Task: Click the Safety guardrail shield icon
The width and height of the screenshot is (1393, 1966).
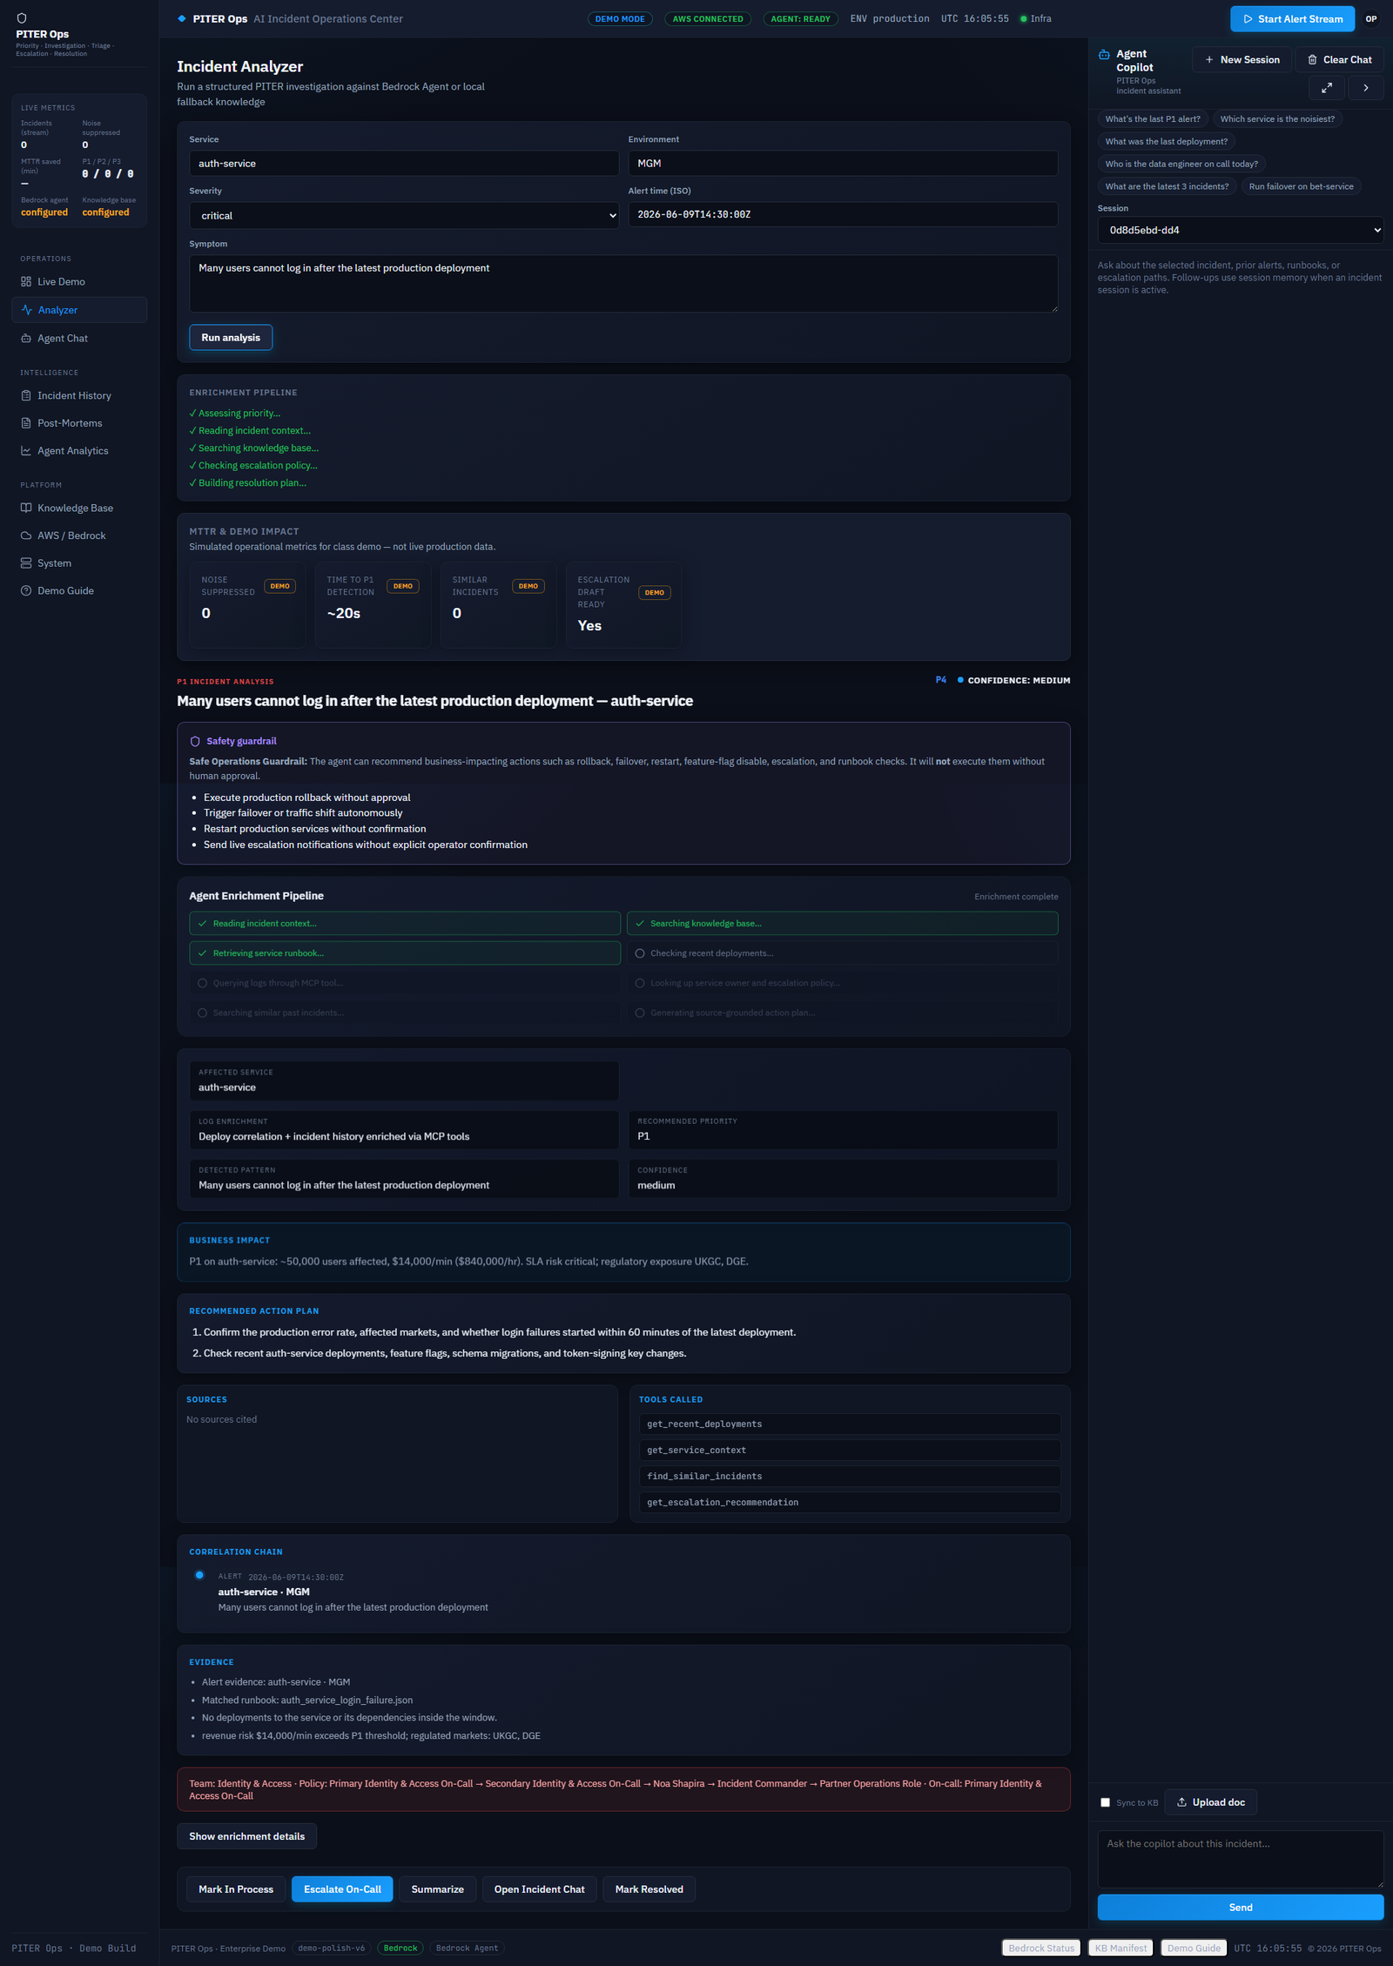Action: [195, 742]
